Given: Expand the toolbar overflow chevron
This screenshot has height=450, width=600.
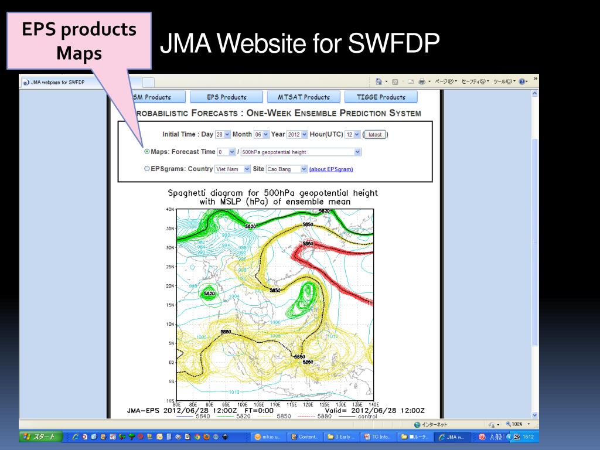Looking at the screenshot, I should (x=536, y=79).
